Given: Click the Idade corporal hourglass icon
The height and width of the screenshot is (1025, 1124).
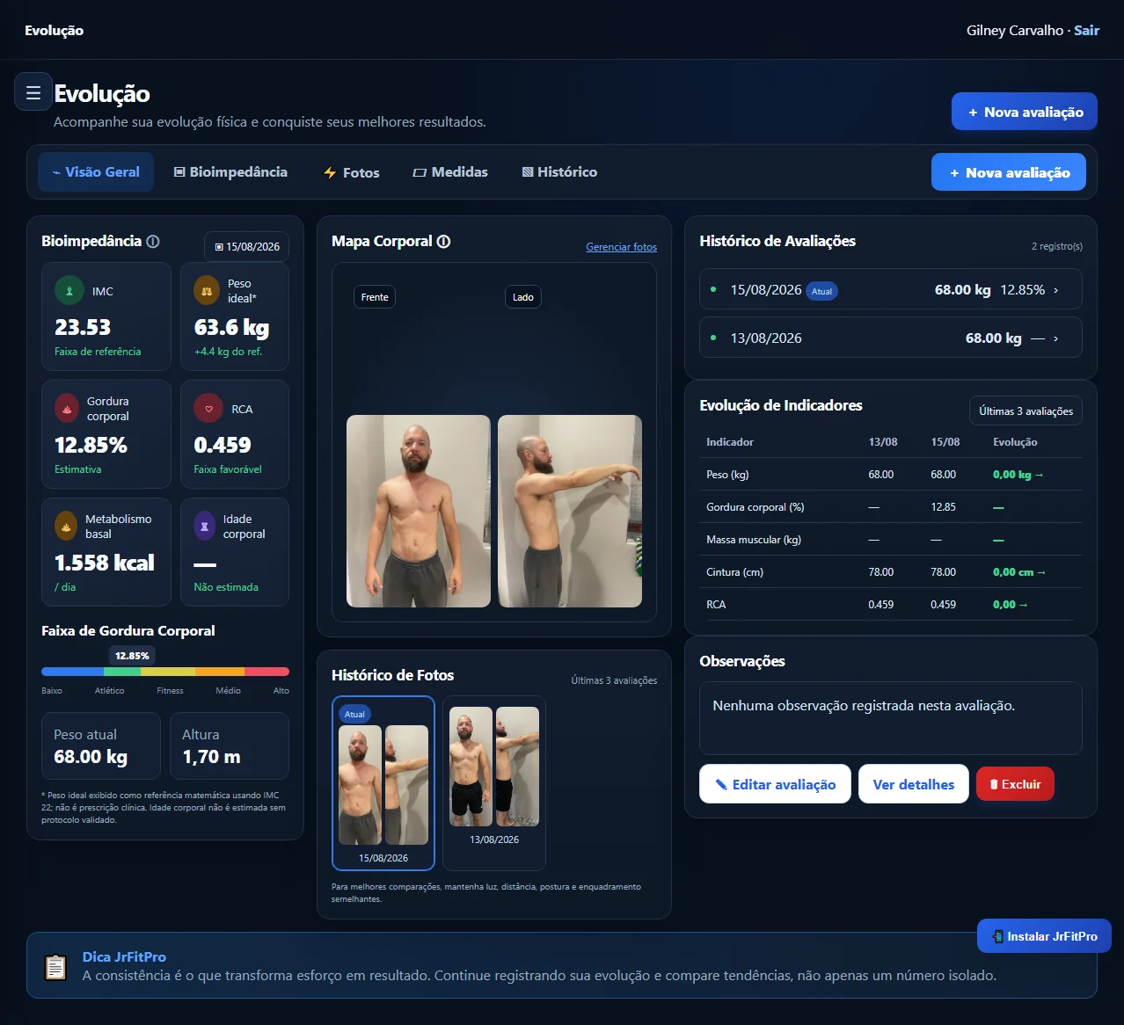Looking at the screenshot, I should point(204,527).
